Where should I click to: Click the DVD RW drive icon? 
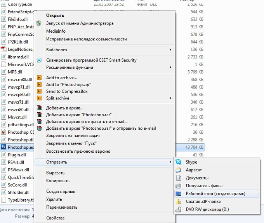(x=178, y=209)
